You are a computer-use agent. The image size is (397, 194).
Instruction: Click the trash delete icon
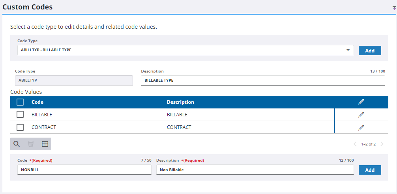click(x=31, y=144)
